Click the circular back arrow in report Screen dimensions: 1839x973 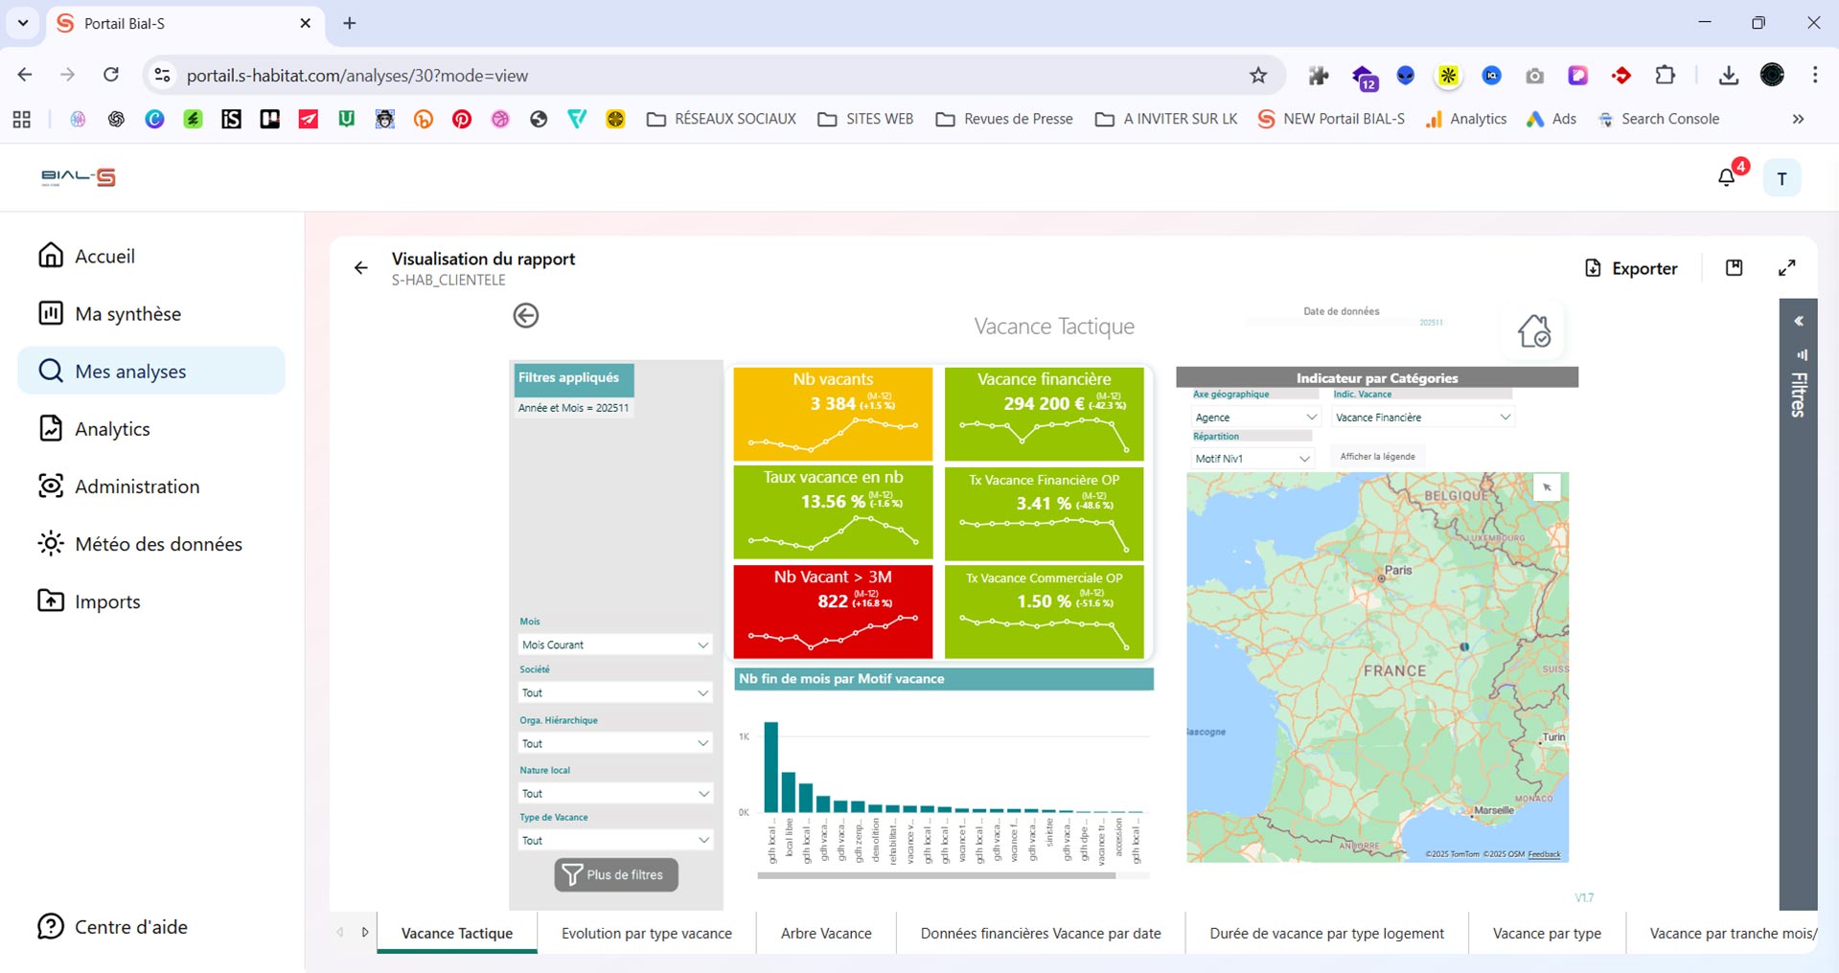(x=525, y=315)
